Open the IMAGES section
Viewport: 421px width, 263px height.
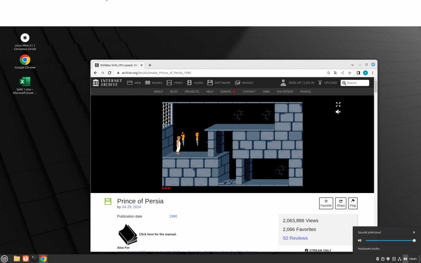click(x=244, y=83)
